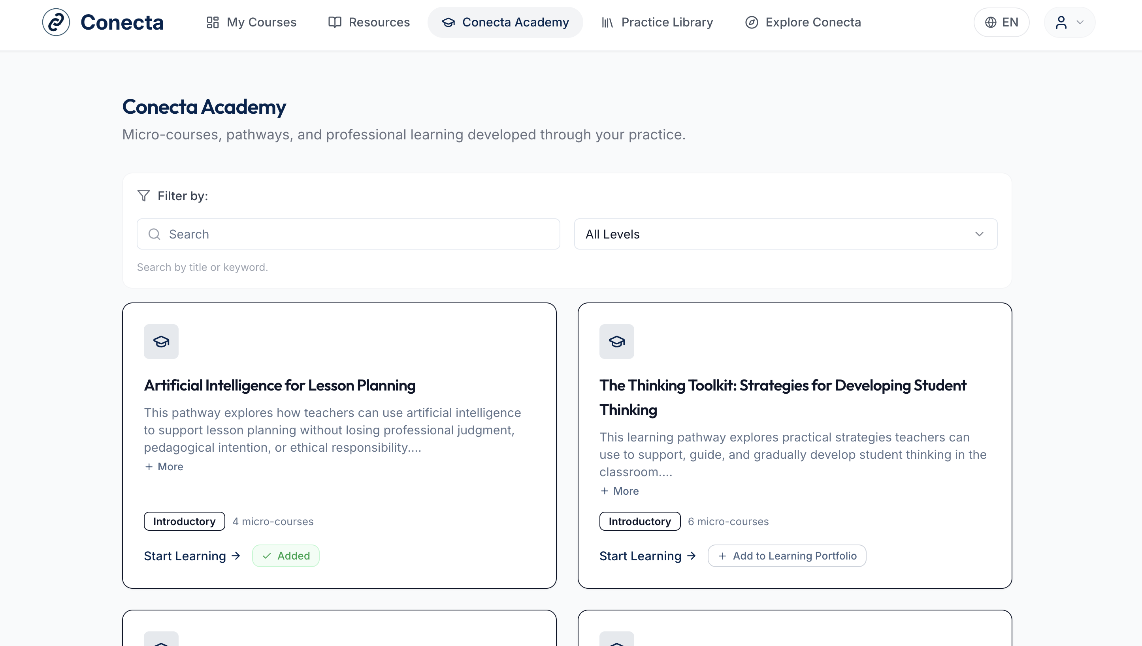Click the arrow after Thinking Toolkit's Start Learning

(692, 556)
